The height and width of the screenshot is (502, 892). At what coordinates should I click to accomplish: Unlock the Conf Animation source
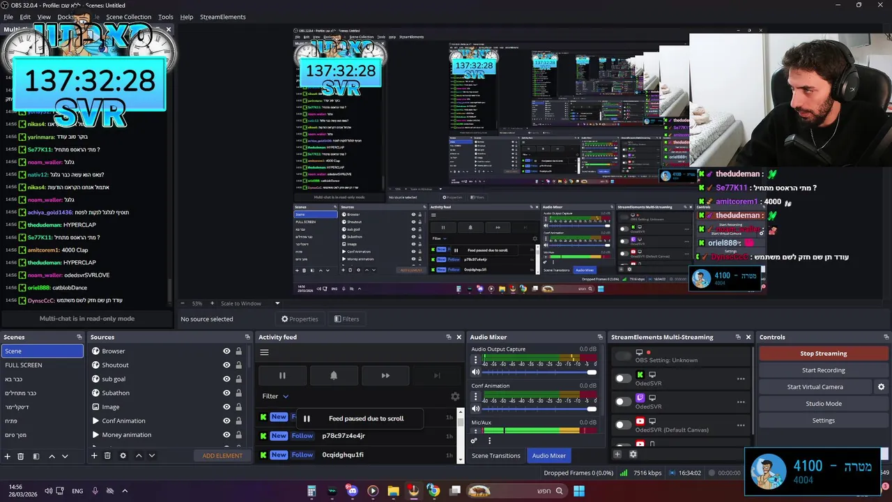[238, 421]
